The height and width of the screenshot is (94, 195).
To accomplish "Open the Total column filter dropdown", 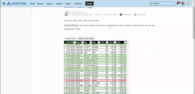I will (x=125, y=42).
